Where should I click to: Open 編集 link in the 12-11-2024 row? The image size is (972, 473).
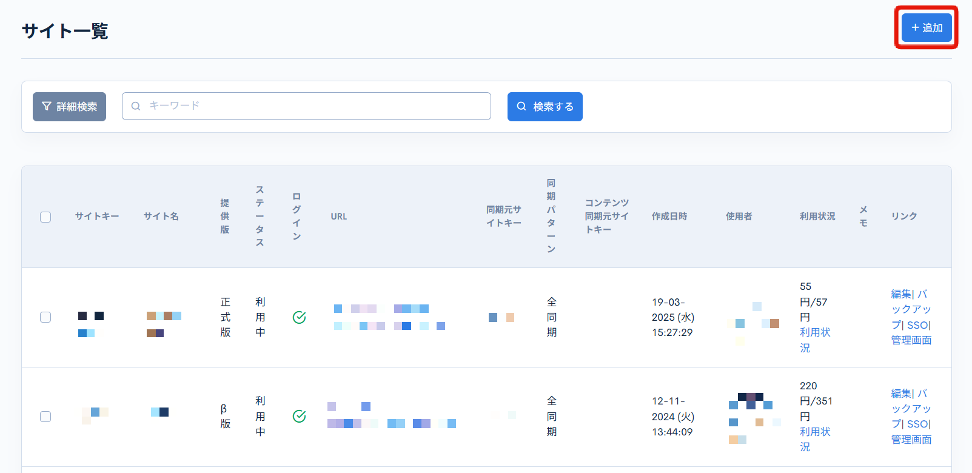pos(901,394)
